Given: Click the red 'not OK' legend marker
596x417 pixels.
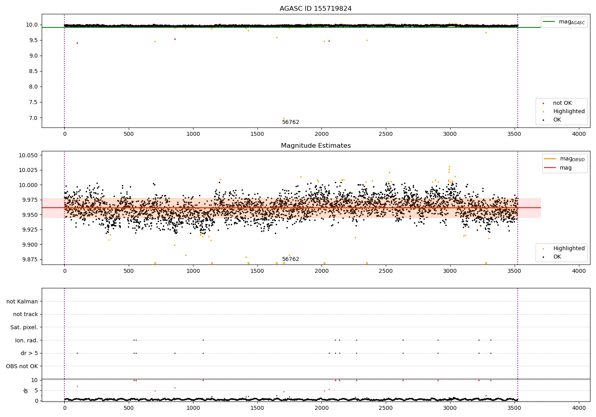Looking at the screenshot, I should [543, 103].
